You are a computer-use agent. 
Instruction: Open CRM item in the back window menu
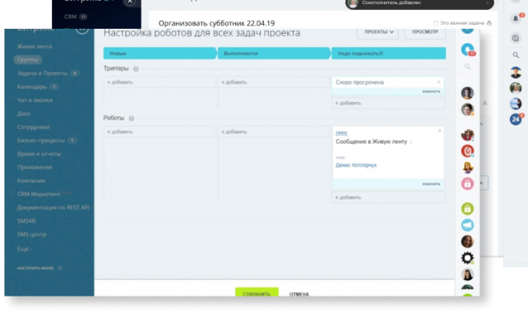click(71, 16)
